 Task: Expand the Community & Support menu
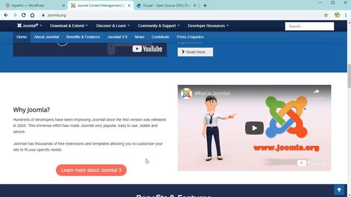pyautogui.click(x=158, y=26)
